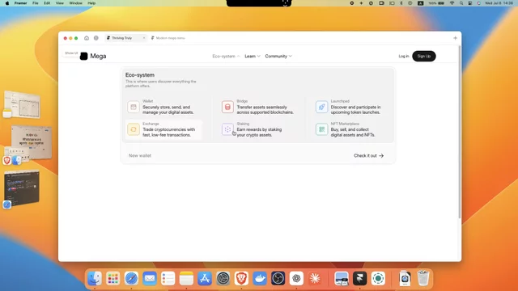The width and height of the screenshot is (518, 291).
Task: Open the Exchange description link
Action: pyautogui.click(x=169, y=132)
